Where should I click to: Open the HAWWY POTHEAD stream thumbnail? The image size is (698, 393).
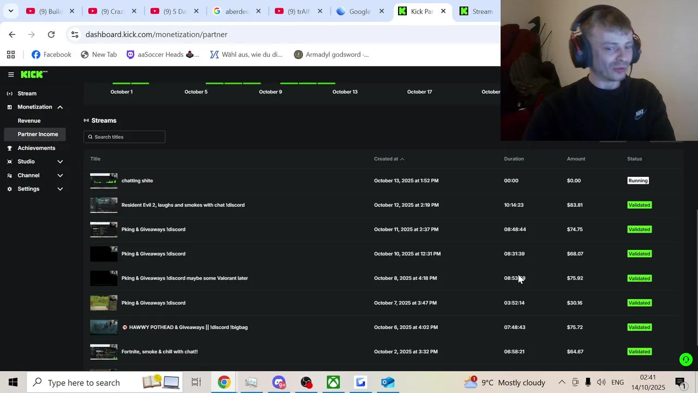[104, 327]
